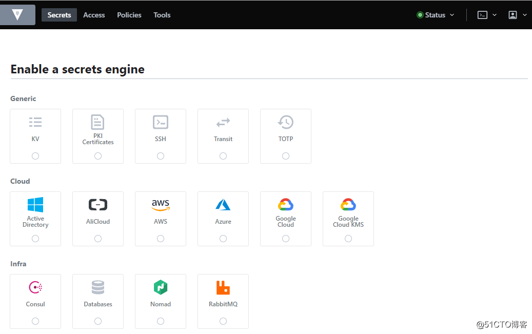Select the KV list icon
This screenshot has height=334, width=532.
[35, 122]
